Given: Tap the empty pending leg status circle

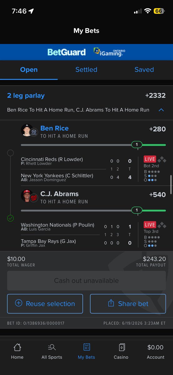Looking at the screenshot, I should (x=10, y=153).
